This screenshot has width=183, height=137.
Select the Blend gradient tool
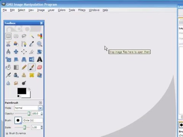pyautogui.click(x=16, y=67)
